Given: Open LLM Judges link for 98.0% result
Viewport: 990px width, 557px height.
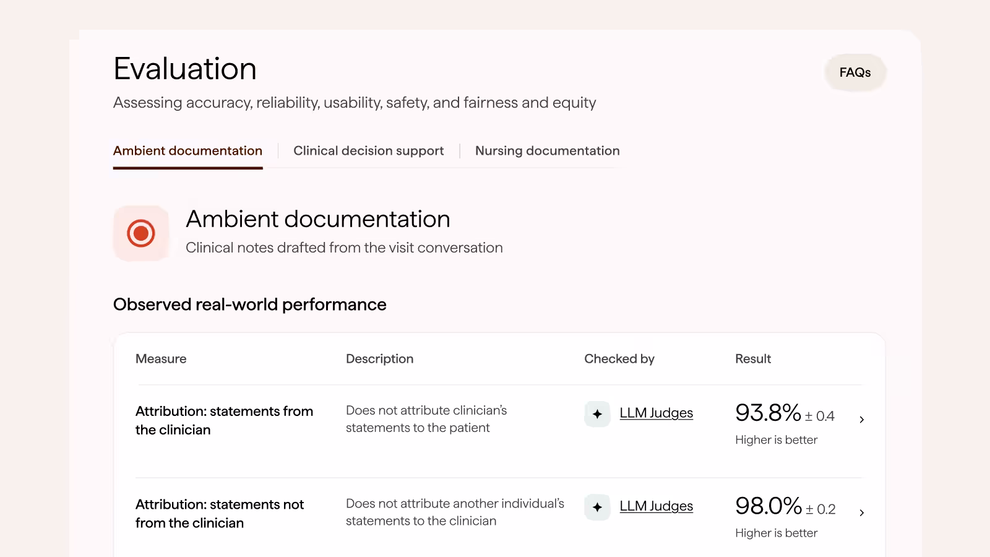Looking at the screenshot, I should point(656,506).
